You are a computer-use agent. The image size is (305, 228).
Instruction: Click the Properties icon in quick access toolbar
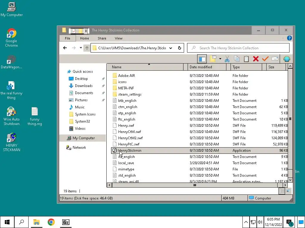(74, 31)
